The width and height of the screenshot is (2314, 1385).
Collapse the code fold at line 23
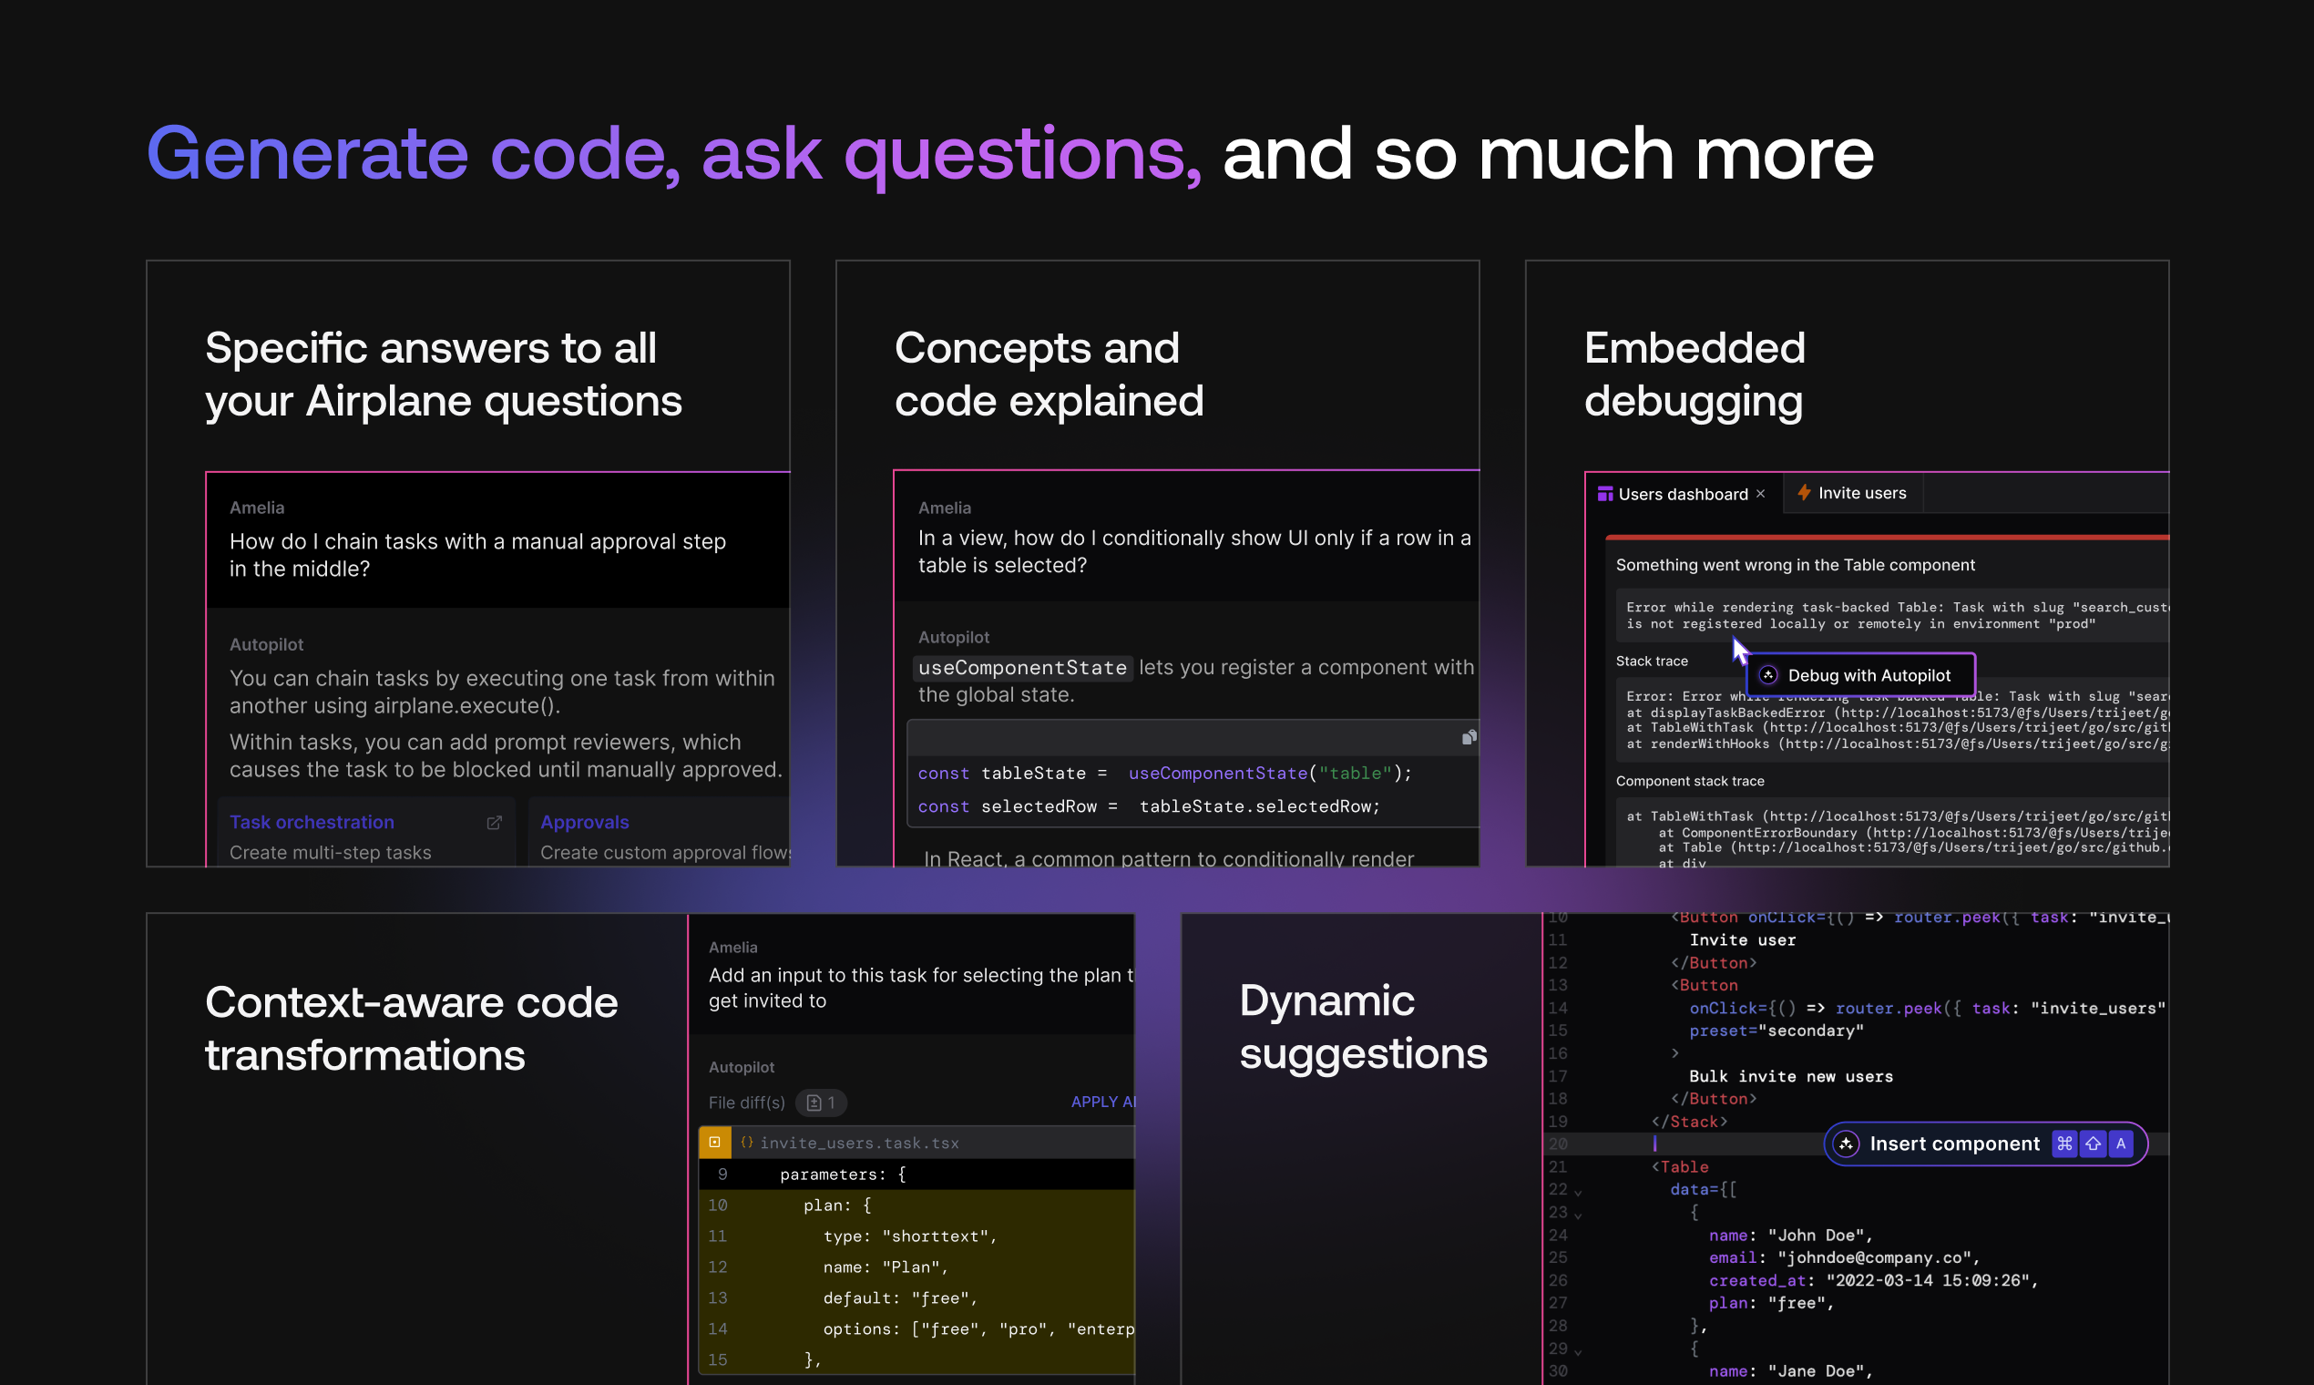coord(1578,1216)
